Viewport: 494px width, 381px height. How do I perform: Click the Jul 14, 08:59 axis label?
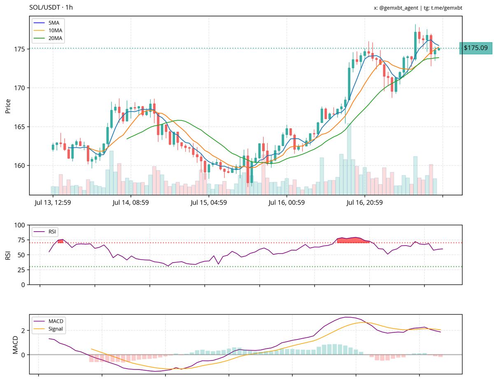tap(130, 202)
